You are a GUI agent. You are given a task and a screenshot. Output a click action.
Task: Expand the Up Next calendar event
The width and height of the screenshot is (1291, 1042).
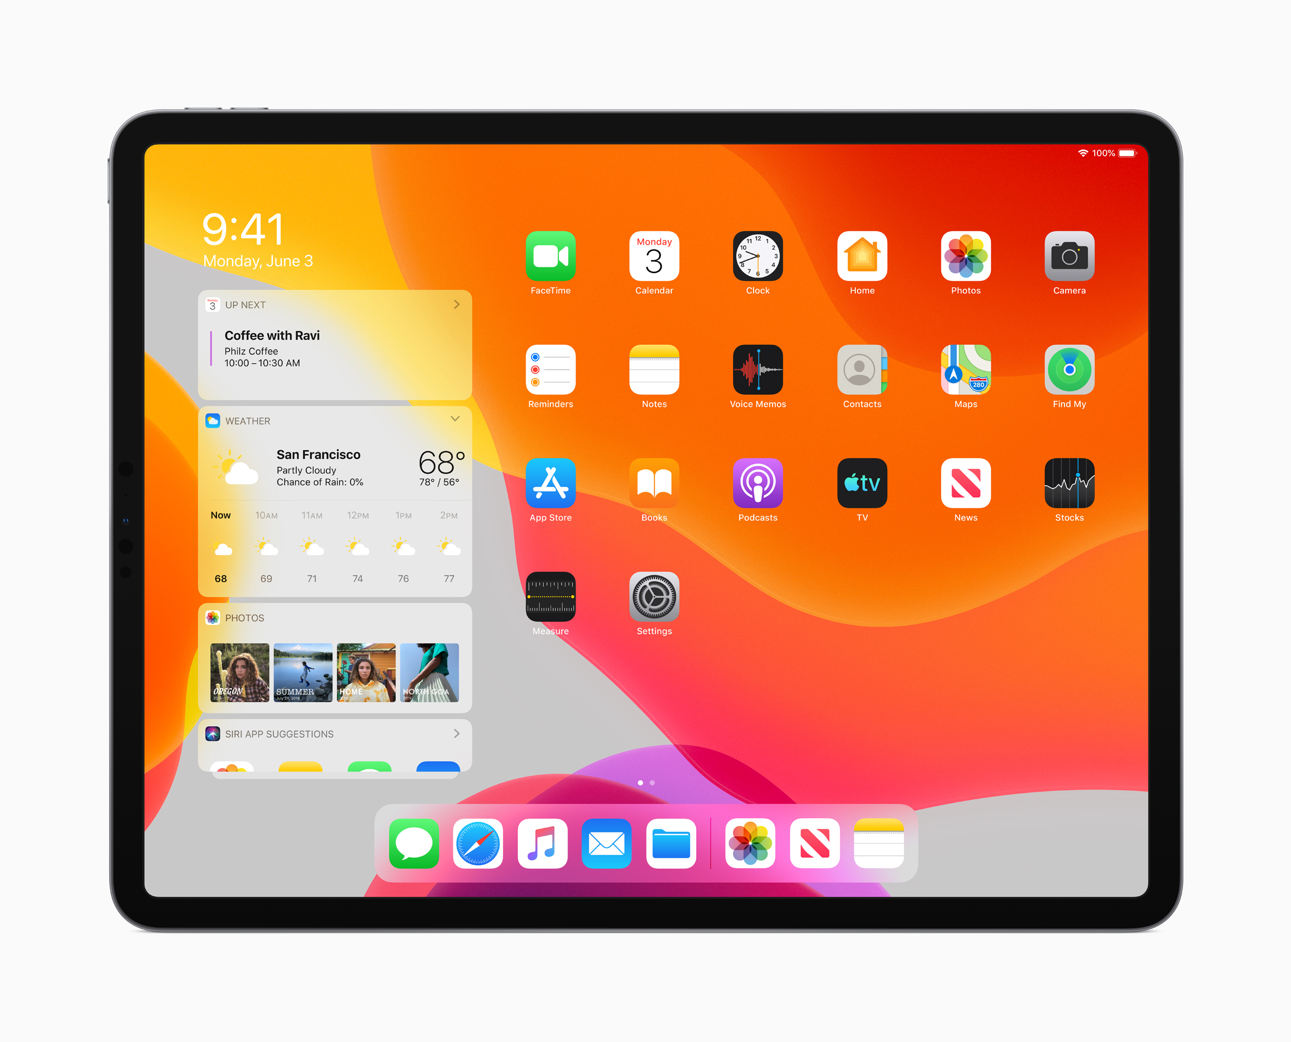[x=457, y=308]
